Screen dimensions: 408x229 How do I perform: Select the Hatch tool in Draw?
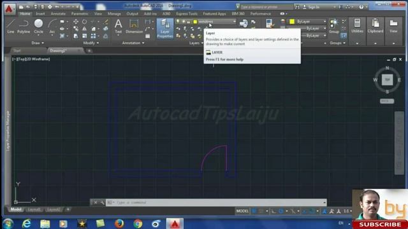click(x=62, y=36)
